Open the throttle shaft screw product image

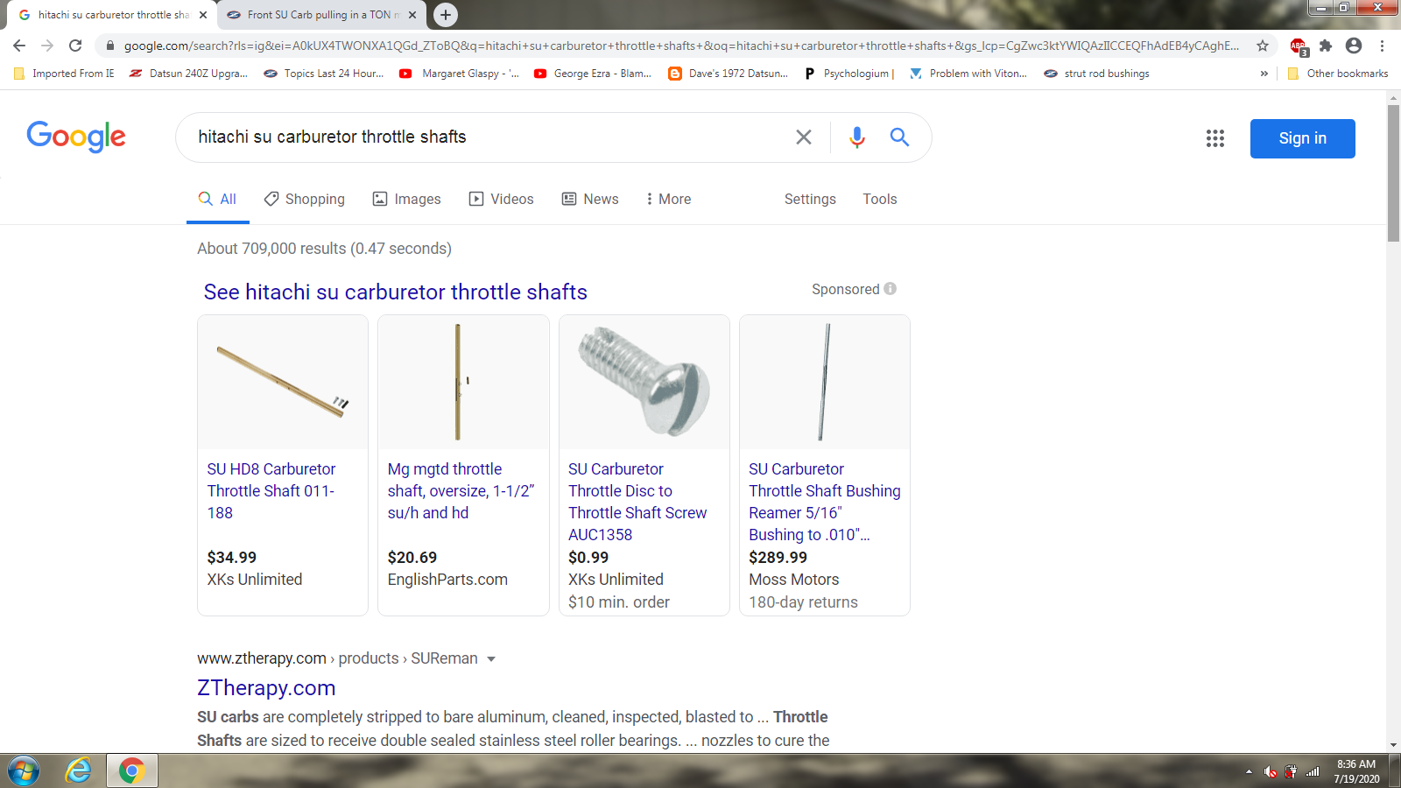coord(644,382)
